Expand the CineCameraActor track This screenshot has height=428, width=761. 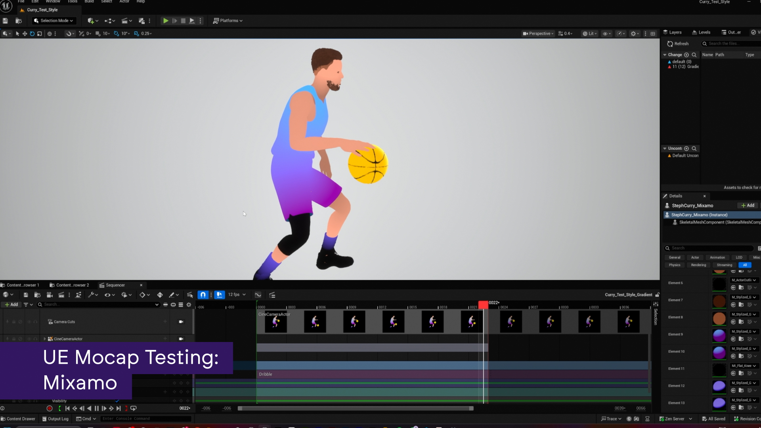click(44, 339)
